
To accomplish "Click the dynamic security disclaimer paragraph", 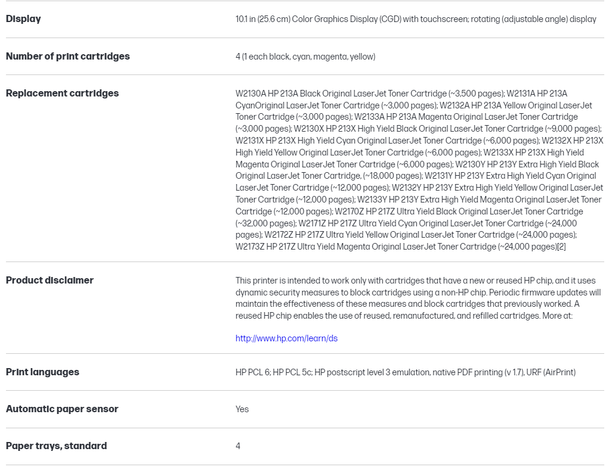I will [418, 298].
